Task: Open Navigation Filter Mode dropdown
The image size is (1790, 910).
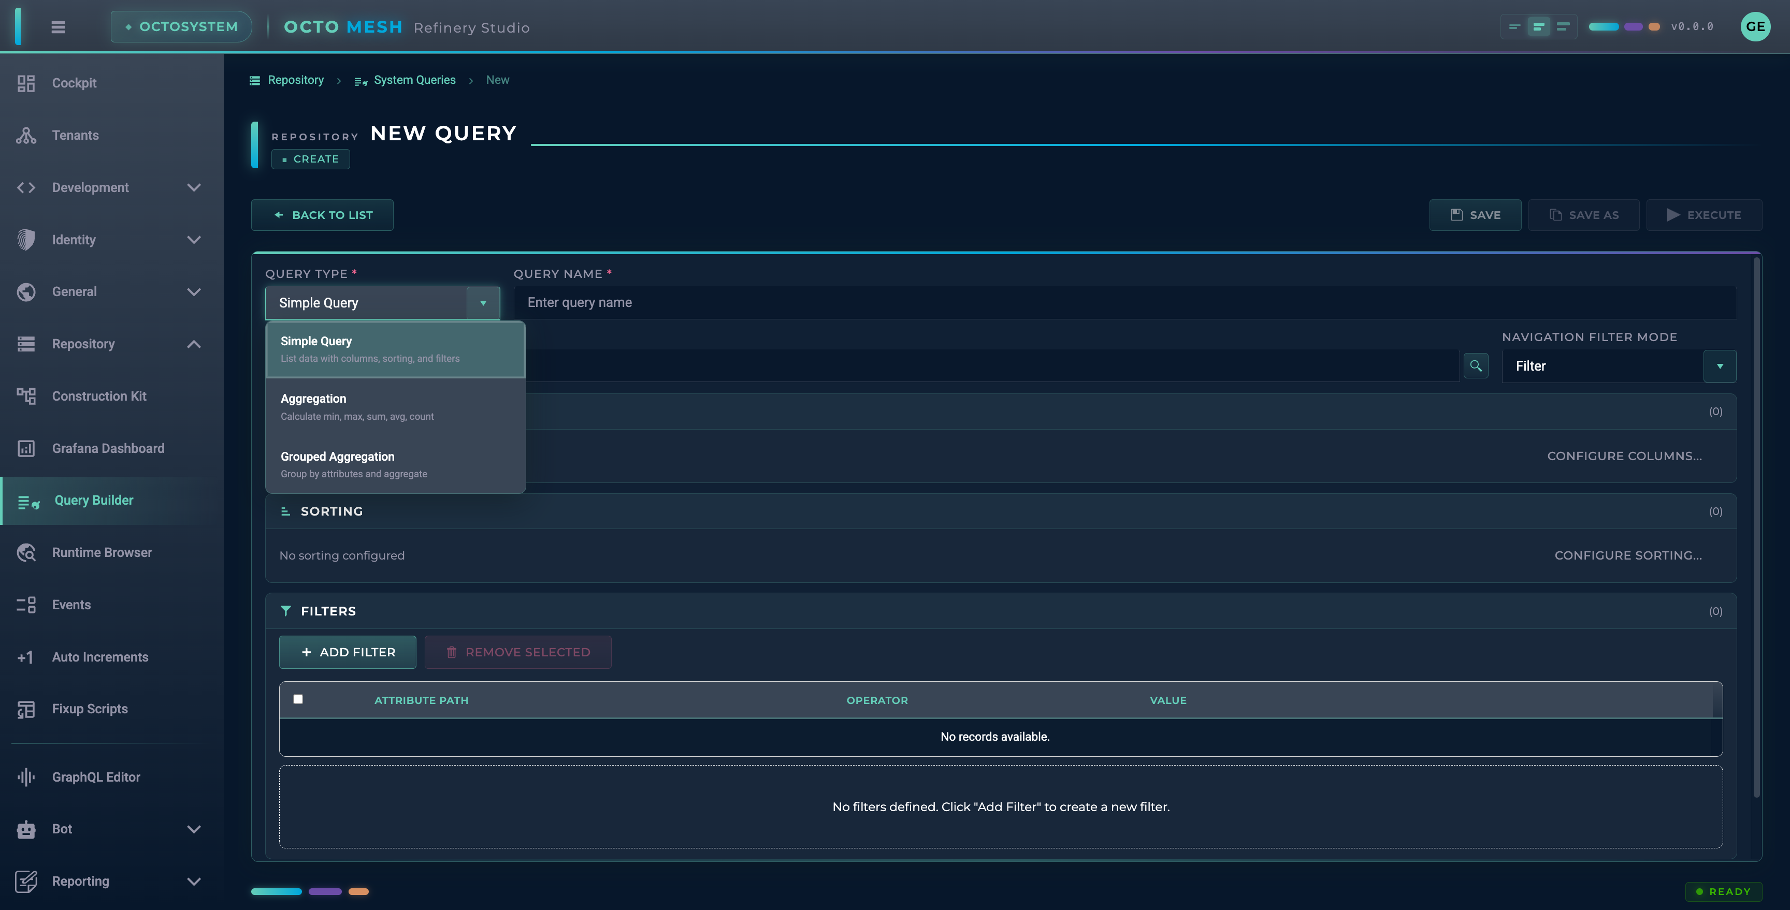Action: [x=1719, y=366]
